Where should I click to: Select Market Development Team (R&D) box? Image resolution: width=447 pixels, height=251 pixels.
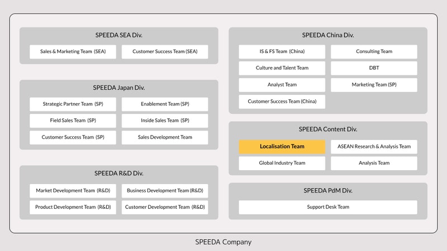point(73,191)
